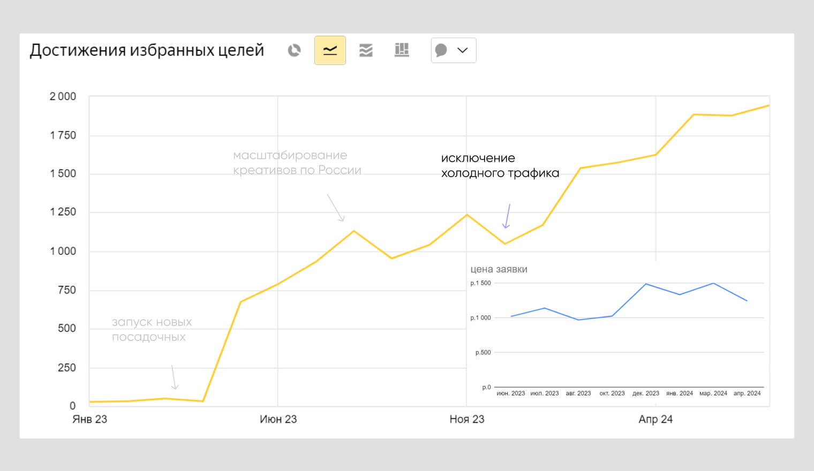
Task: Click the 2 000 y-axis value
Action: [x=63, y=96]
